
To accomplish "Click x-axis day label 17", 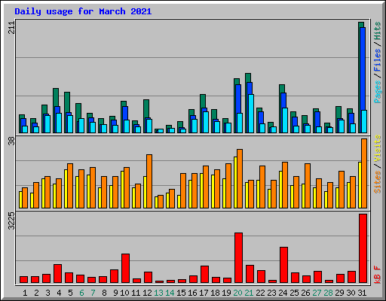I will tap(204, 293).
